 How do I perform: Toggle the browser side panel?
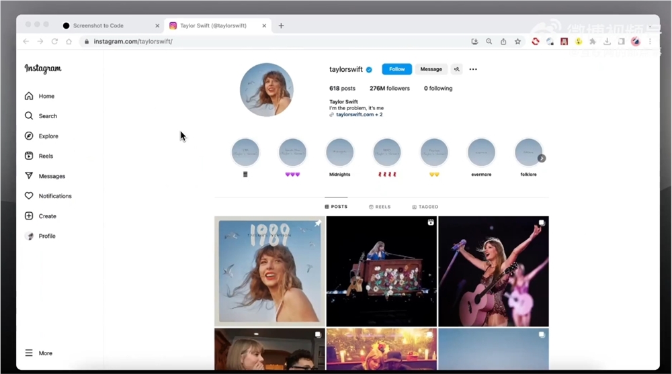click(x=622, y=42)
